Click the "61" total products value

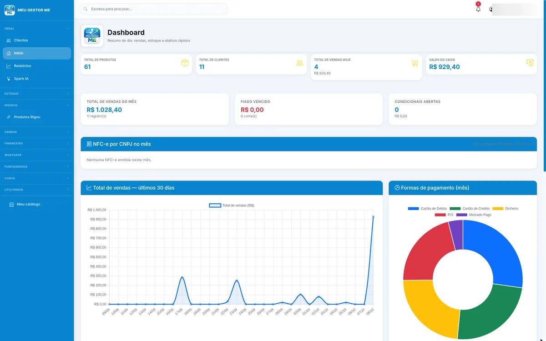[x=87, y=67]
